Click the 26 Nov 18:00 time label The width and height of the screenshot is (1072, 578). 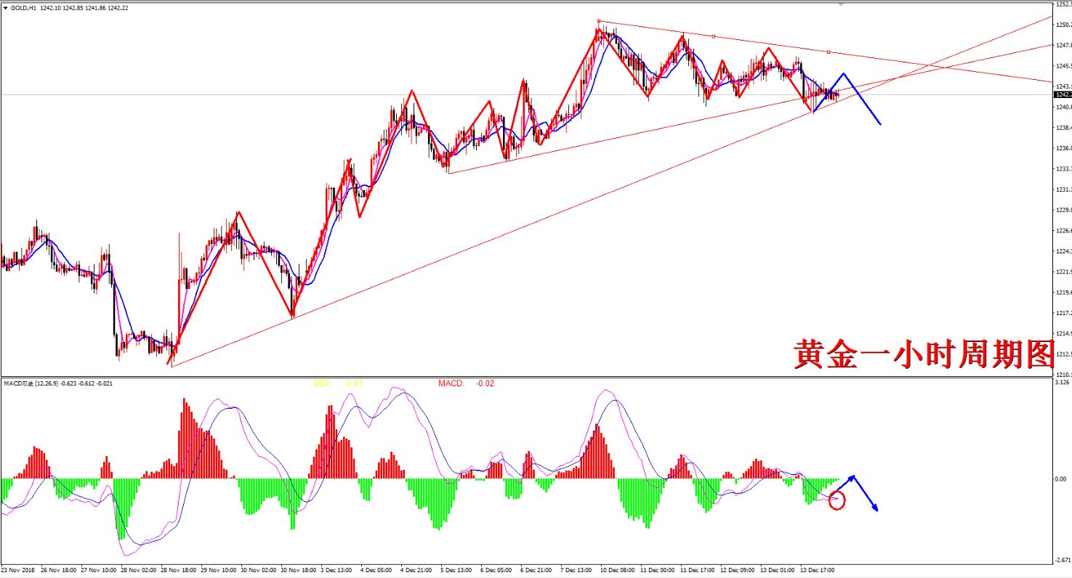(59, 570)
